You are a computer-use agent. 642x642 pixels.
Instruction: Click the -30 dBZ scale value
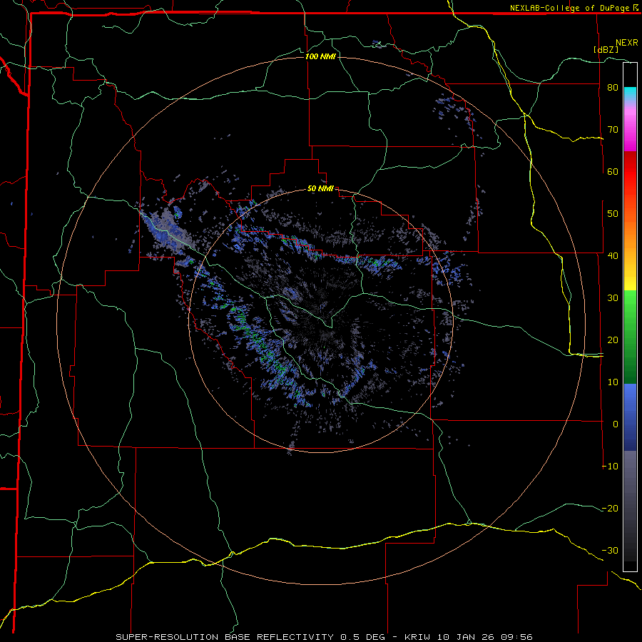coord(610,550)
